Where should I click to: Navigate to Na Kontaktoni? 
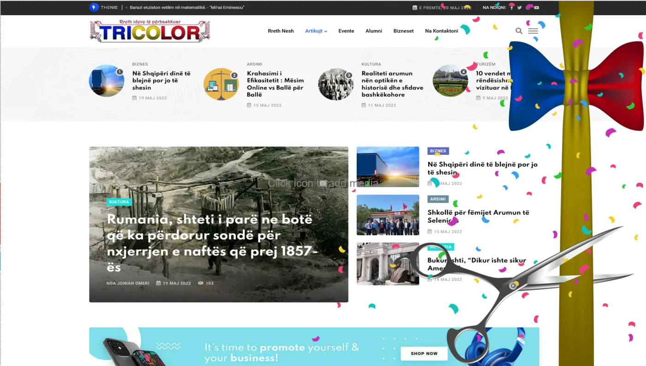442,31
